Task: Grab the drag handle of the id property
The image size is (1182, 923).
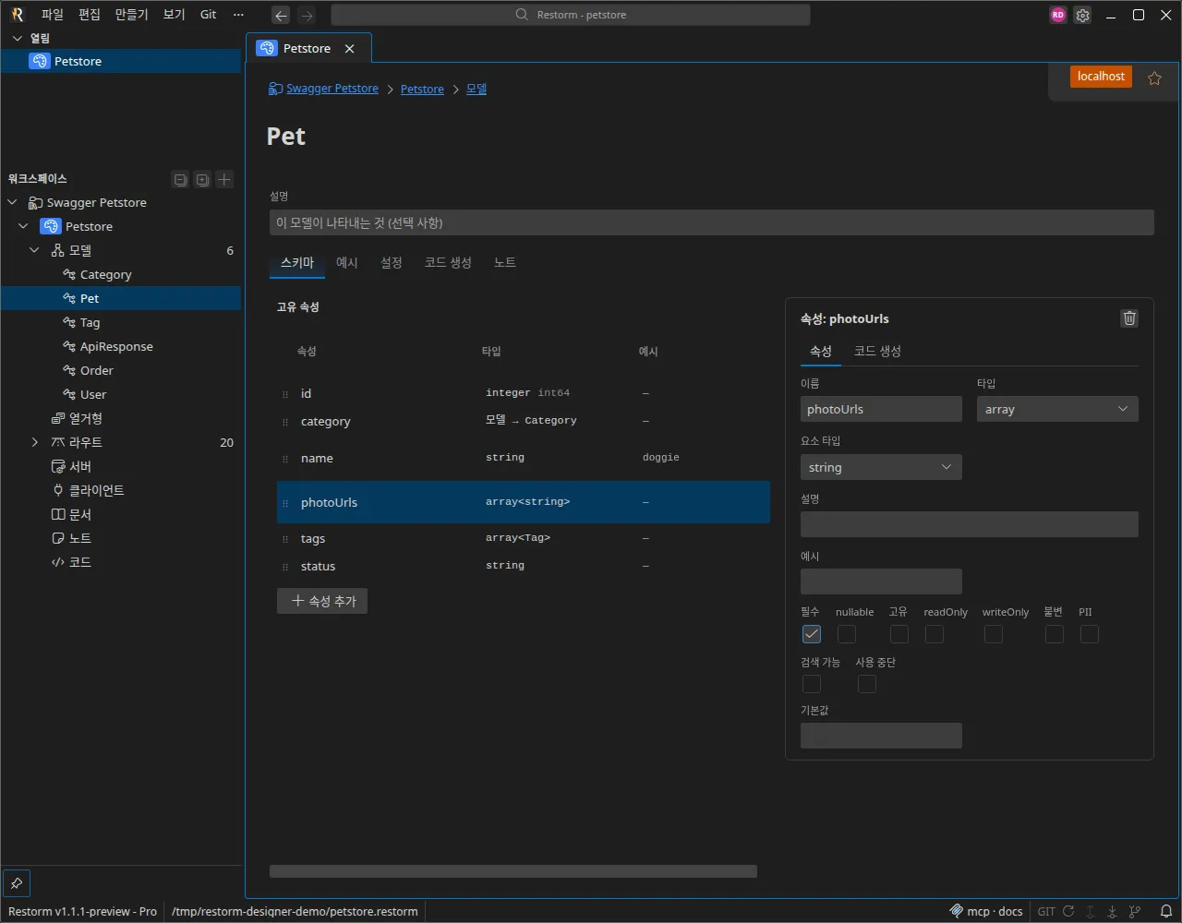Action: [285, 394]
